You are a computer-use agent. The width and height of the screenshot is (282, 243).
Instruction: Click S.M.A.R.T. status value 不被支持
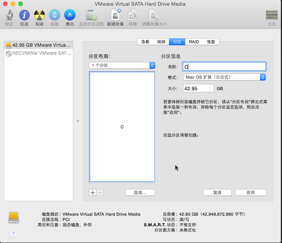(187, 225)
